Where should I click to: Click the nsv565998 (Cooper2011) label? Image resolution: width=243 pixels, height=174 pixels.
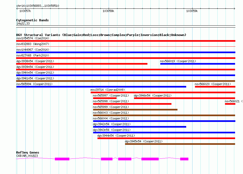[x=111, y=101]
